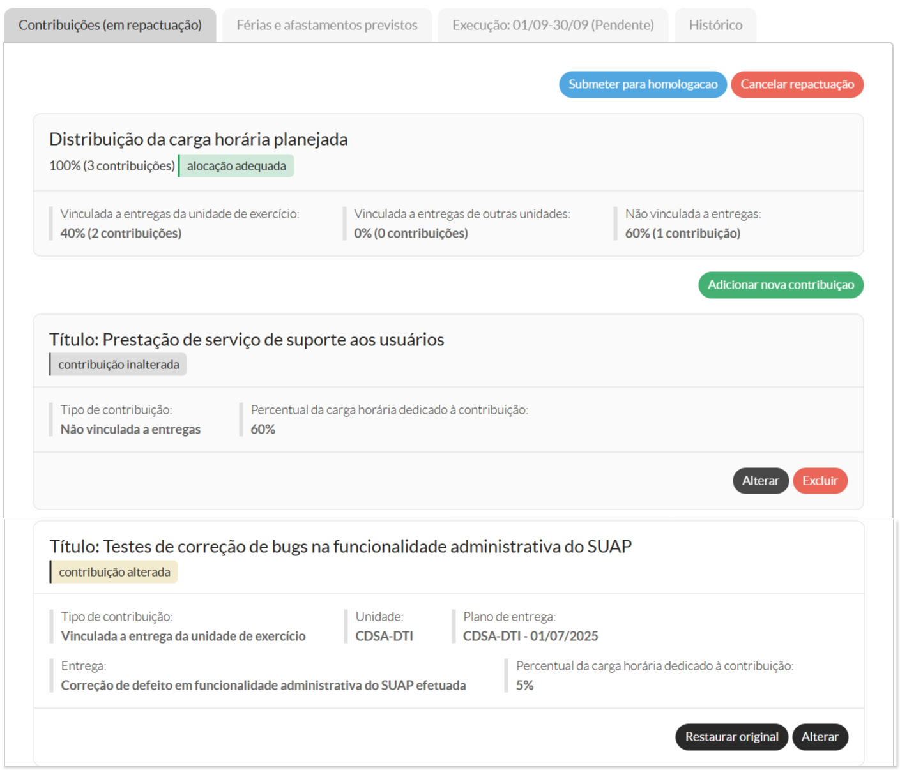Click the Distribuição da carga horária planejada heading
Screen dimensions: 900x770
pyautogui.click(x=198, y=139)
